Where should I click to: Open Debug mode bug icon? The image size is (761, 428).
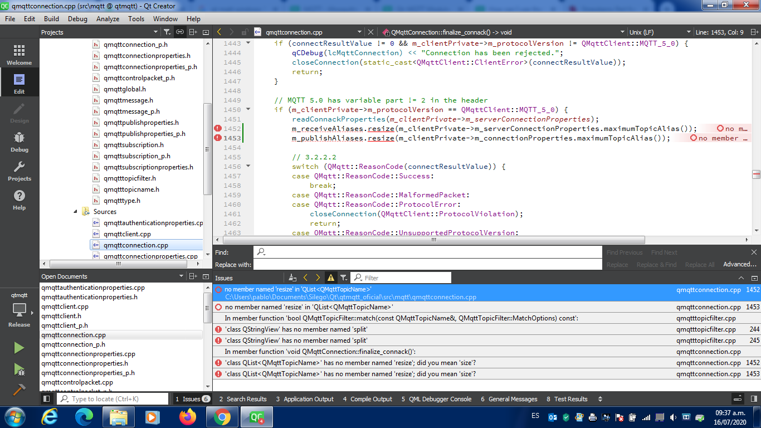[19, 142]
